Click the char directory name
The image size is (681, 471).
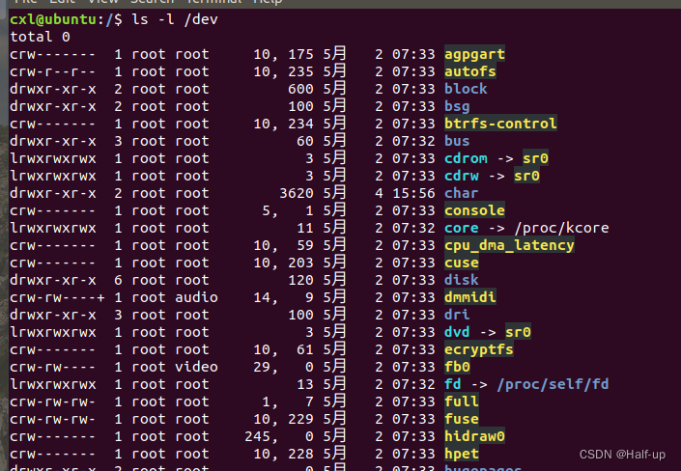(x=461, y=193)
